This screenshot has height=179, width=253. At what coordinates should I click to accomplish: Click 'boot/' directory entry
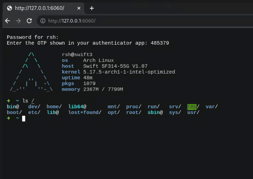(x=14, y=112)
